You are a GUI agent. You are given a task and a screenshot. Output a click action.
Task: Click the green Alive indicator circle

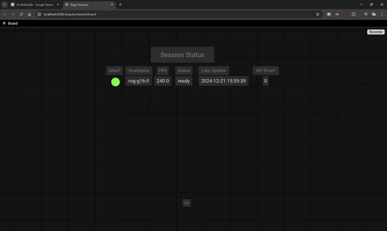pos(116,82)
